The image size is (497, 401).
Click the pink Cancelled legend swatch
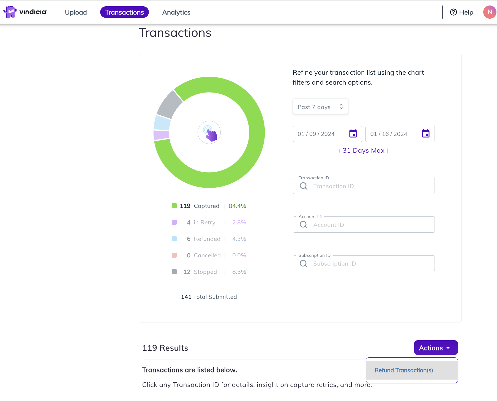174,255
